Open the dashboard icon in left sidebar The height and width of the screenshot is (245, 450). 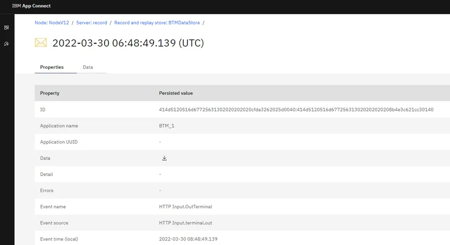coord(6,28)
